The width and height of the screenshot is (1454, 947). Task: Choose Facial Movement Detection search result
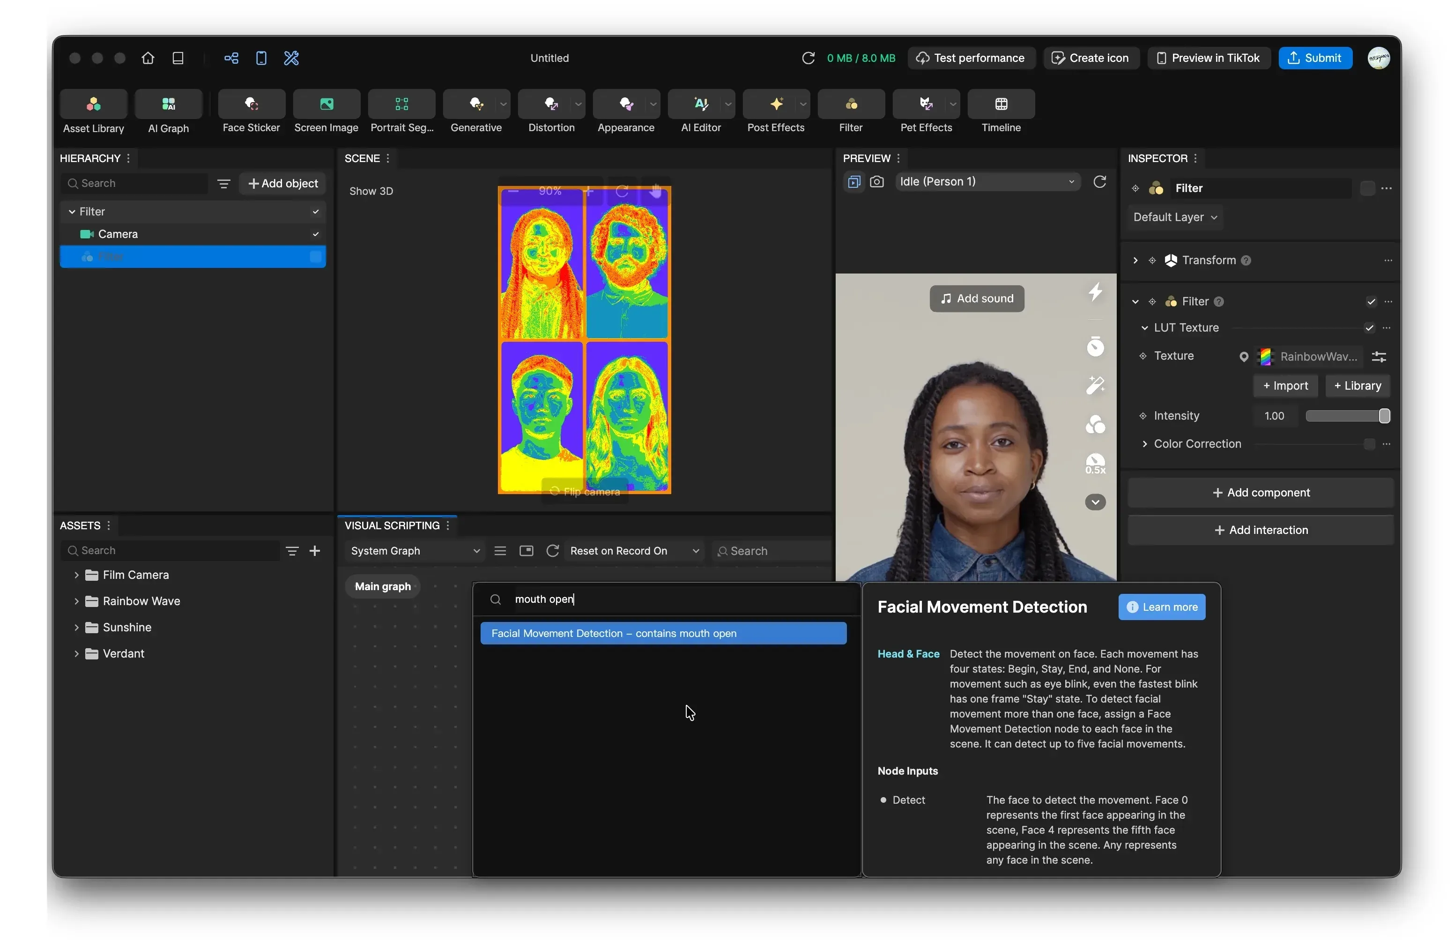point(663,634)
